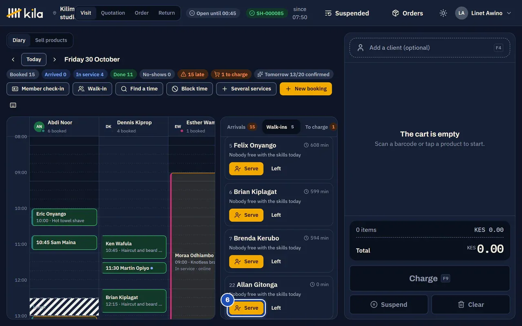This screenshot has width=522, height=326.
Task: Filter by the Done 11 chip
Action: [123, 75]
